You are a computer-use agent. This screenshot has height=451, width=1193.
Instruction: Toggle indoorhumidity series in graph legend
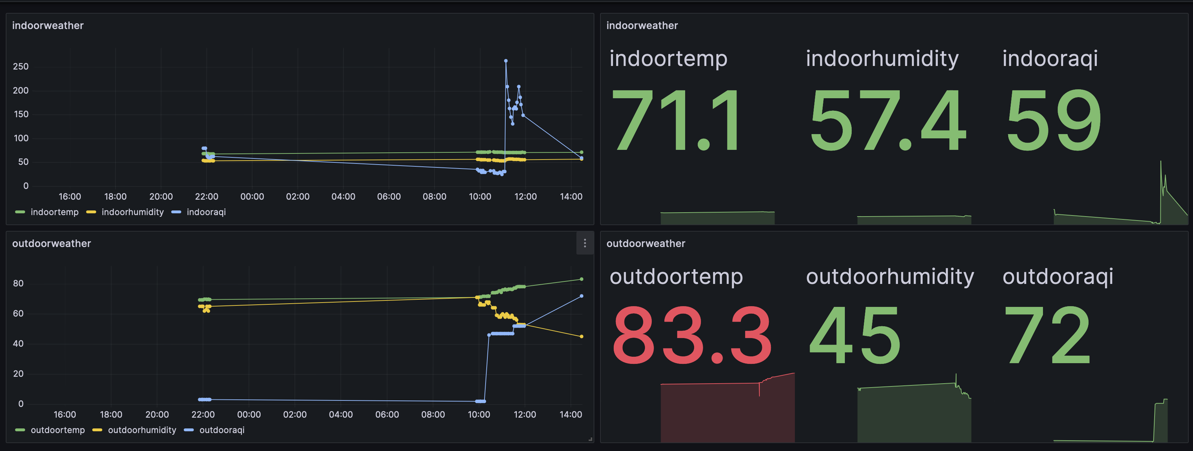click(x=132, y=212)
